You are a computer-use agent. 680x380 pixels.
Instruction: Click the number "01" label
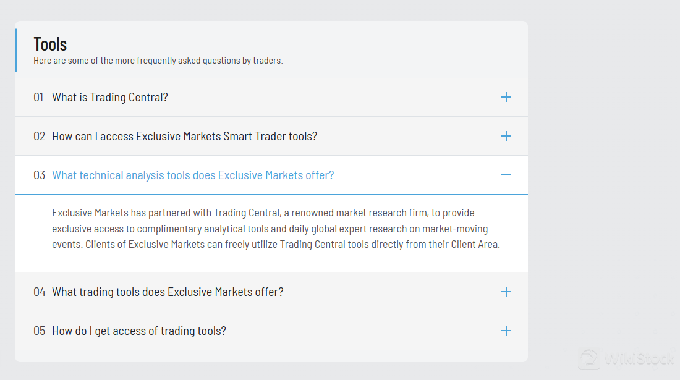click(38, 97)
